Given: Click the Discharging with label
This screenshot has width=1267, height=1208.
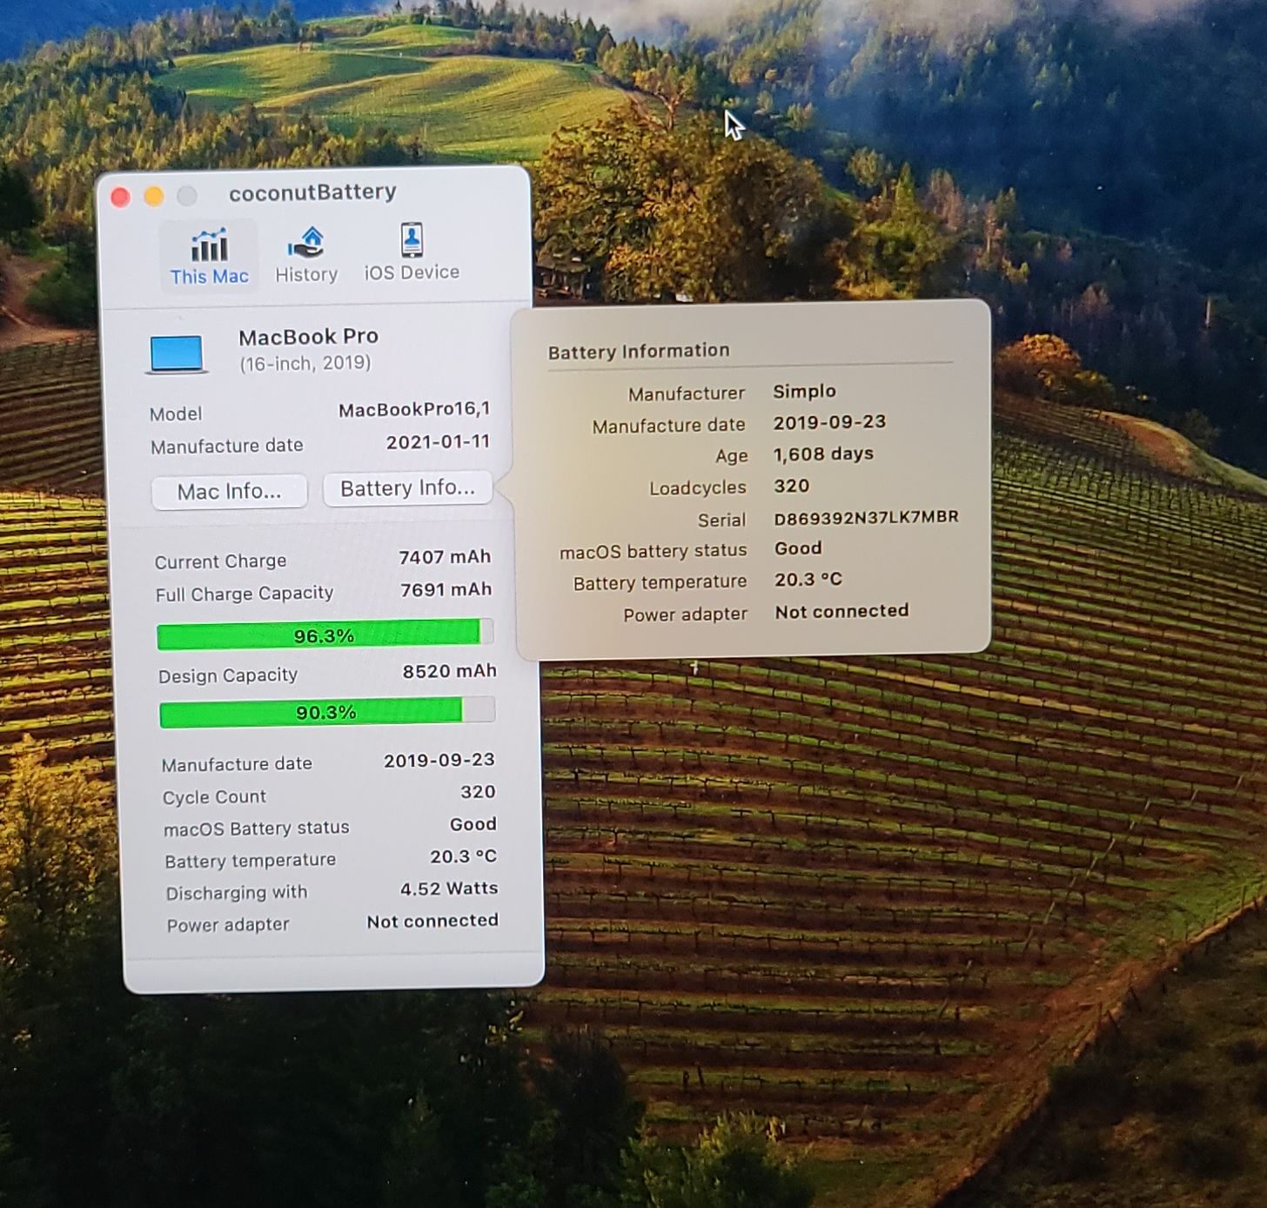Looking at the screenshot, I should point(237,893).
